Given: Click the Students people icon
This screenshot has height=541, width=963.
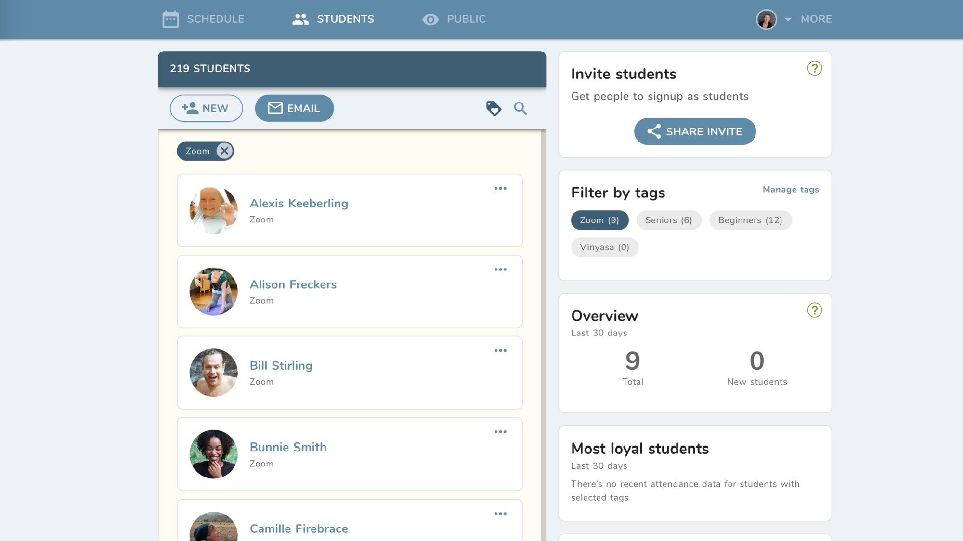Looking at the screenshot, I should pyautogui.click(x=300, y=19).
